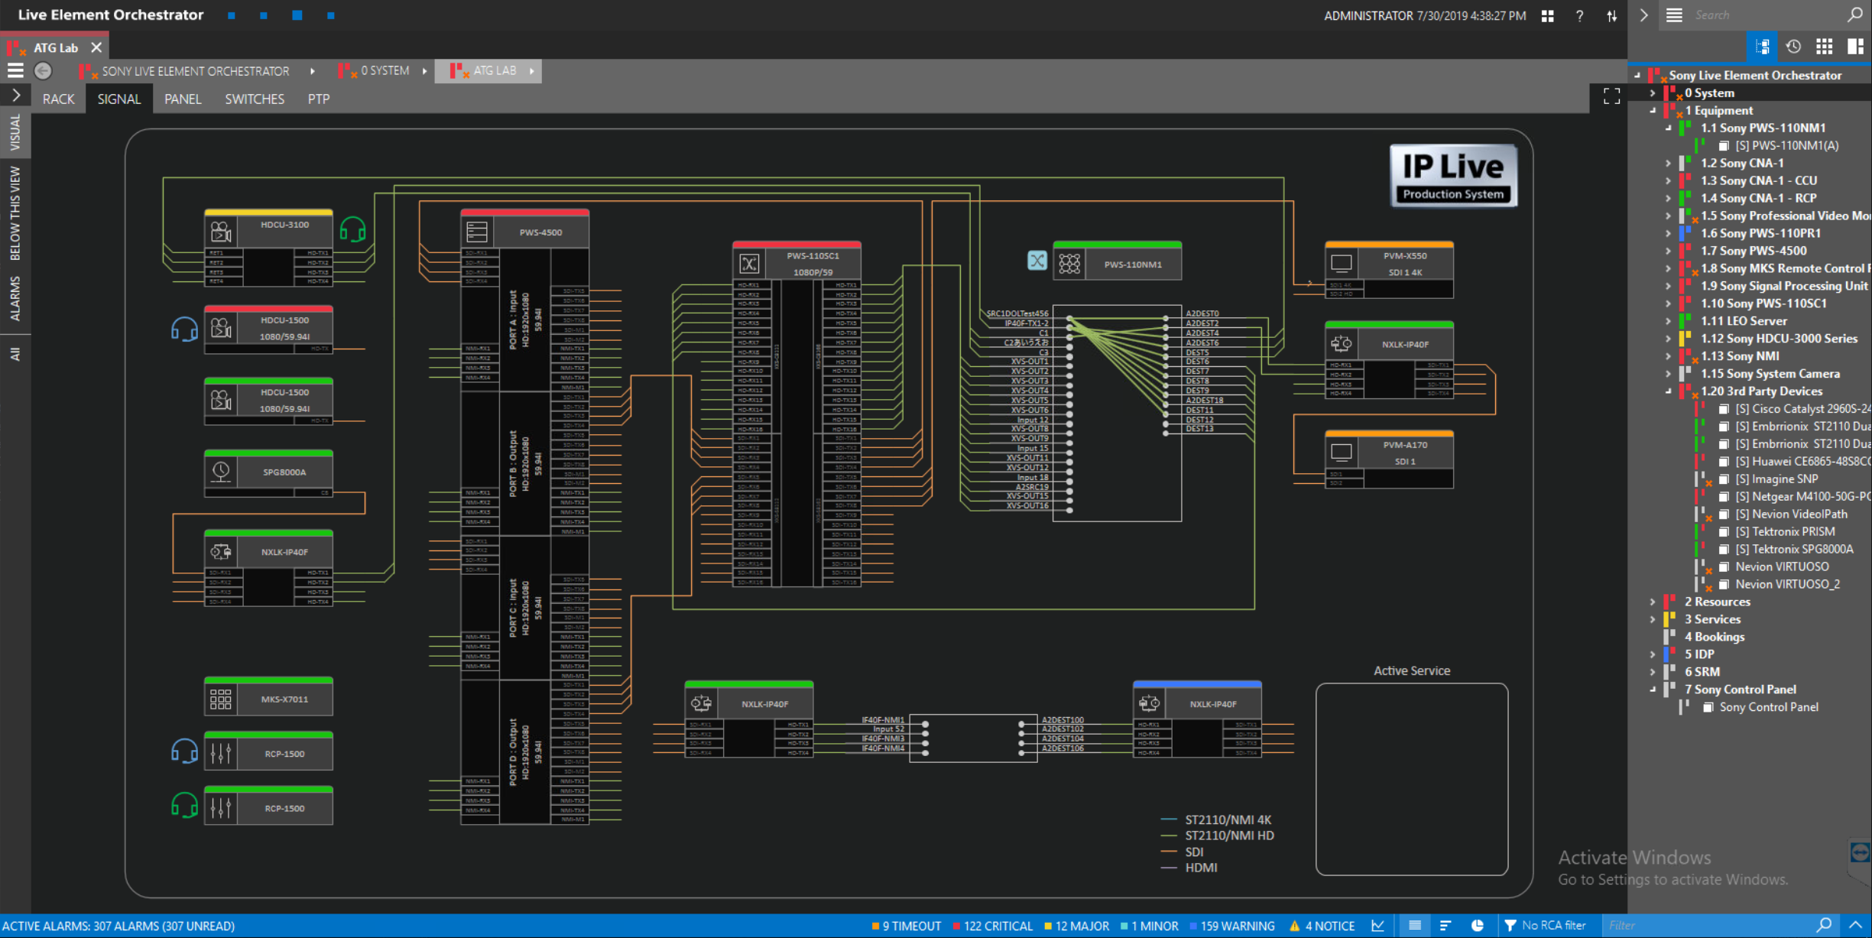Switch to the SIGNAL tab
Image resolution: width=1872 pixels, height=938 pixels.
coord(119,99)
